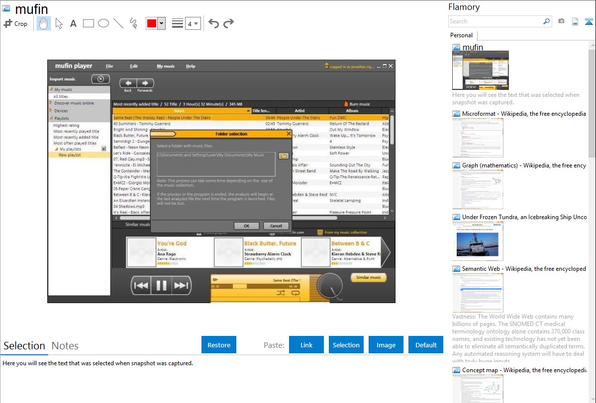The width and height of the screenshot is (596, 403).
Task: Open the mufin player Help menu
Action: 191,66
